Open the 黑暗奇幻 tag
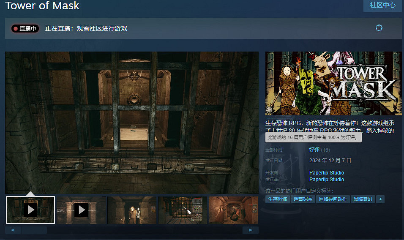404x240 pixels. coord(363,199)
